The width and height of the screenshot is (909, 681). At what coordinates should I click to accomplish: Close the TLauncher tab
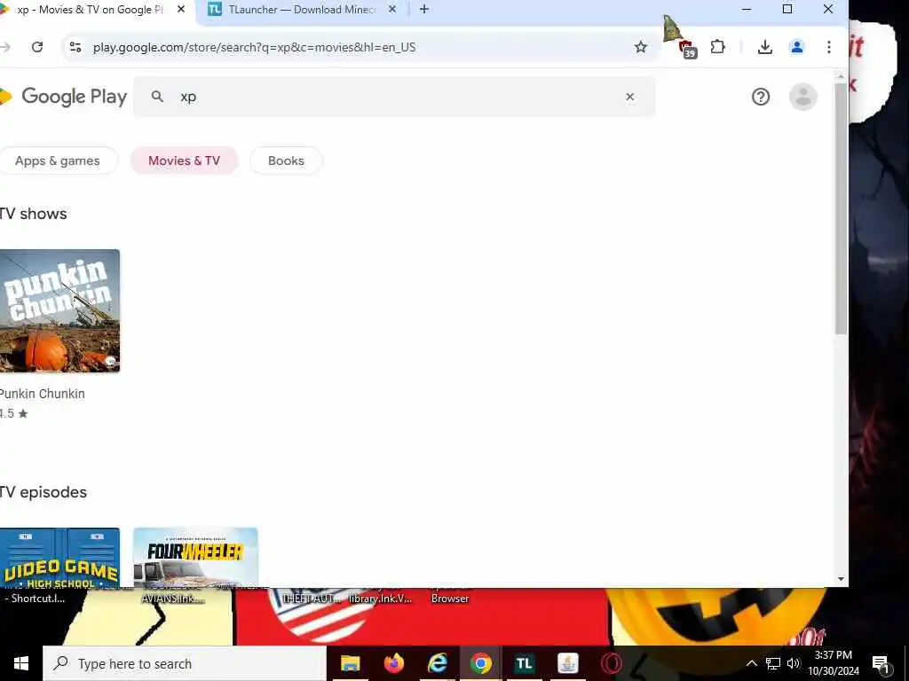click(391, 9)
